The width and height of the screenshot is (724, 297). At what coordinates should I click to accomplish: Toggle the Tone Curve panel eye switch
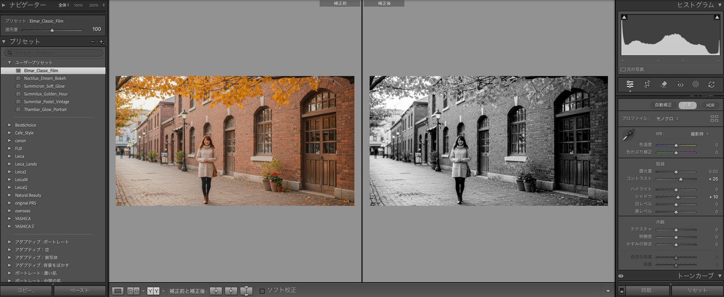tap(621, 276)
